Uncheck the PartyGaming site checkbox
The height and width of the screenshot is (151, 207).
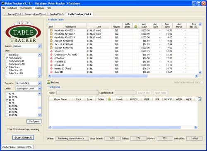(x=7, y=58)
